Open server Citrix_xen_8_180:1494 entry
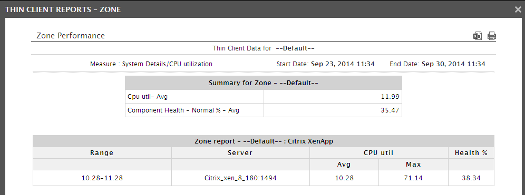This screenshot has width=525, height=195. tap(240, 178)
